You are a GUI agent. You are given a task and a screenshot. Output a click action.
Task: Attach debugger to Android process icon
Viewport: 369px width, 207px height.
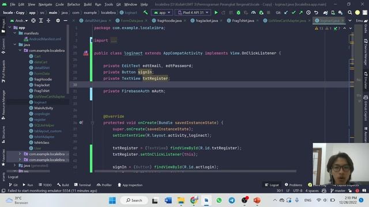tap(261, 13)
